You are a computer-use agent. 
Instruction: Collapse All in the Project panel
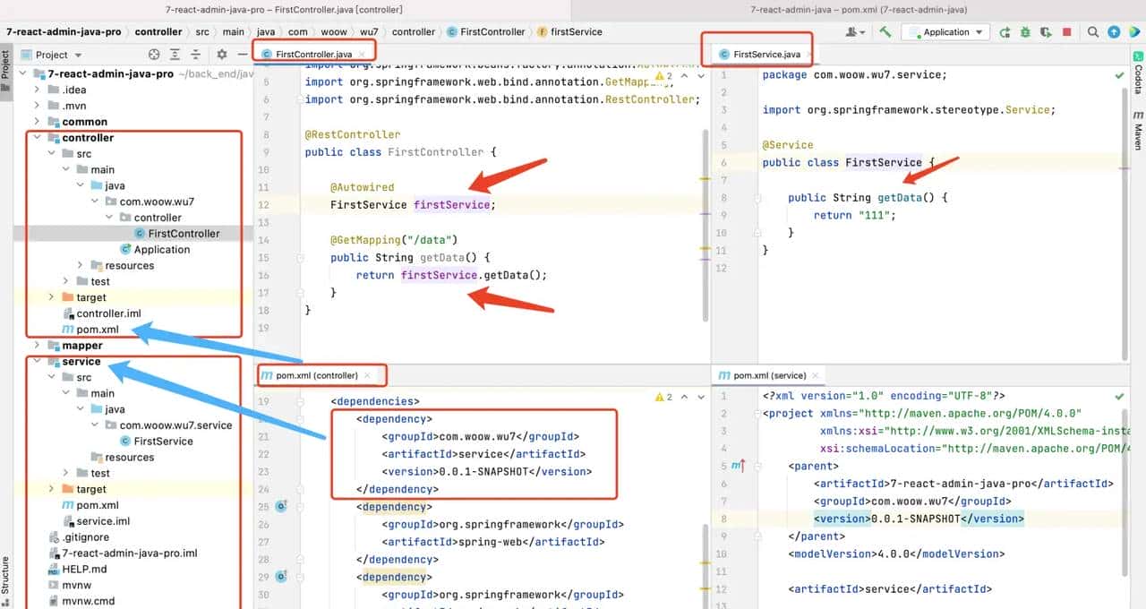pyautogui.click(x=195, y=55)
